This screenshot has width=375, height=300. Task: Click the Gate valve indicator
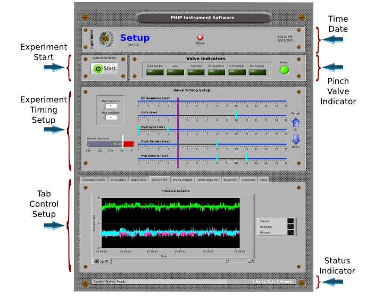point(176,72)
